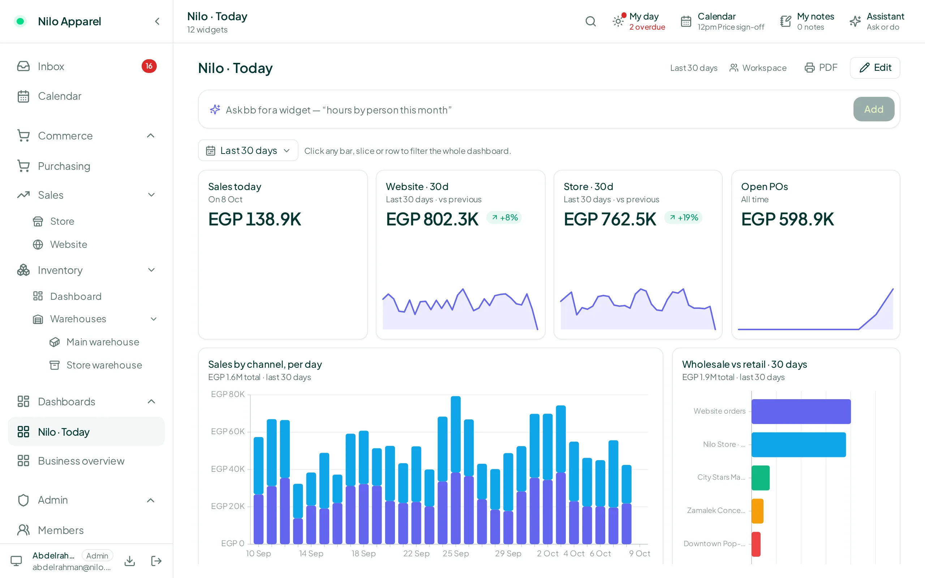Viewport: 925px width, 578px height.
Task: Open My day with overdue items
Action: (x=639, y=21)
